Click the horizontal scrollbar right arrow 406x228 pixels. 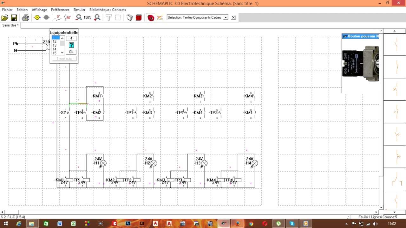[x=377, y=212]
